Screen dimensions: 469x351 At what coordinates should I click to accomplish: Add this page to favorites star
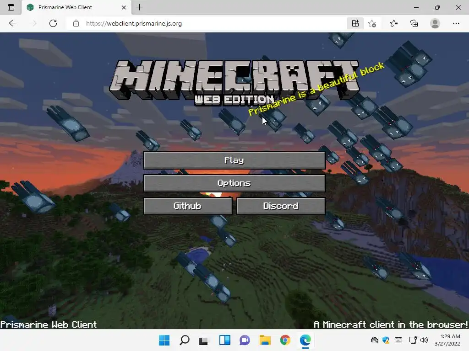[372, 23]
